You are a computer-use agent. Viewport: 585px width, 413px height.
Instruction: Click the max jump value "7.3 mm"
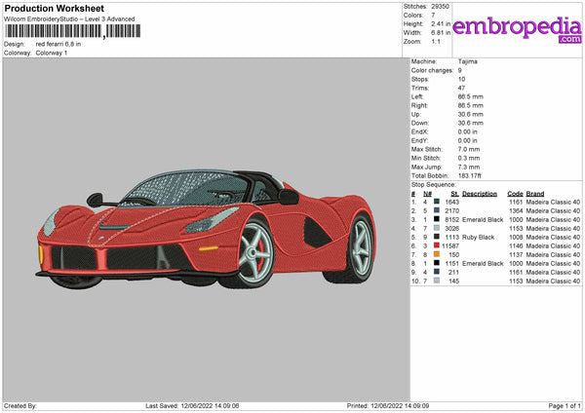pos(469,167)
